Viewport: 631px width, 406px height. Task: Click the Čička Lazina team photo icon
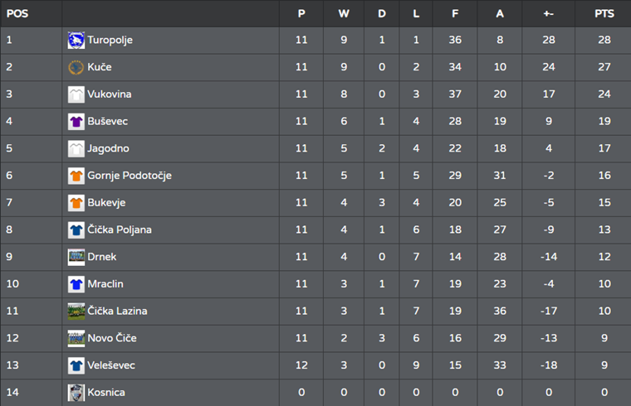point(76,311)
